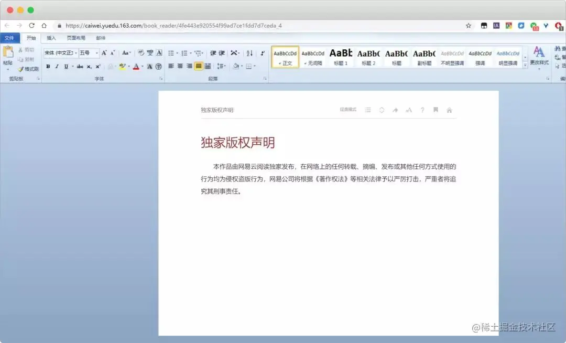
Task: Select the 无间隔 (No Spacing) style
Action: pos(313,57)
